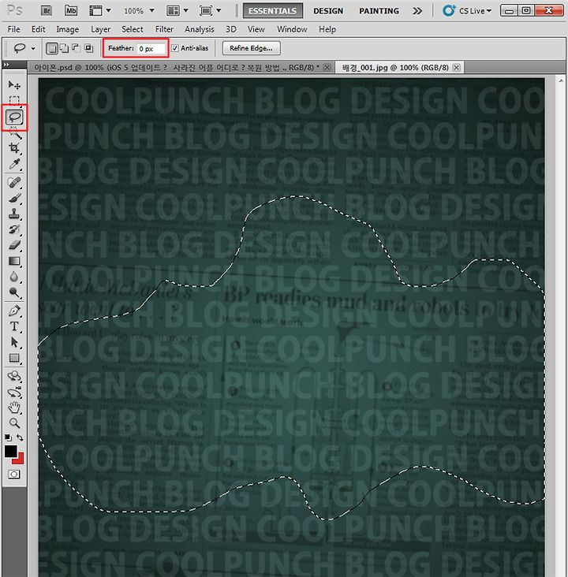Select the Brush tool
The image size is (568, 577).
pos(14,198)
